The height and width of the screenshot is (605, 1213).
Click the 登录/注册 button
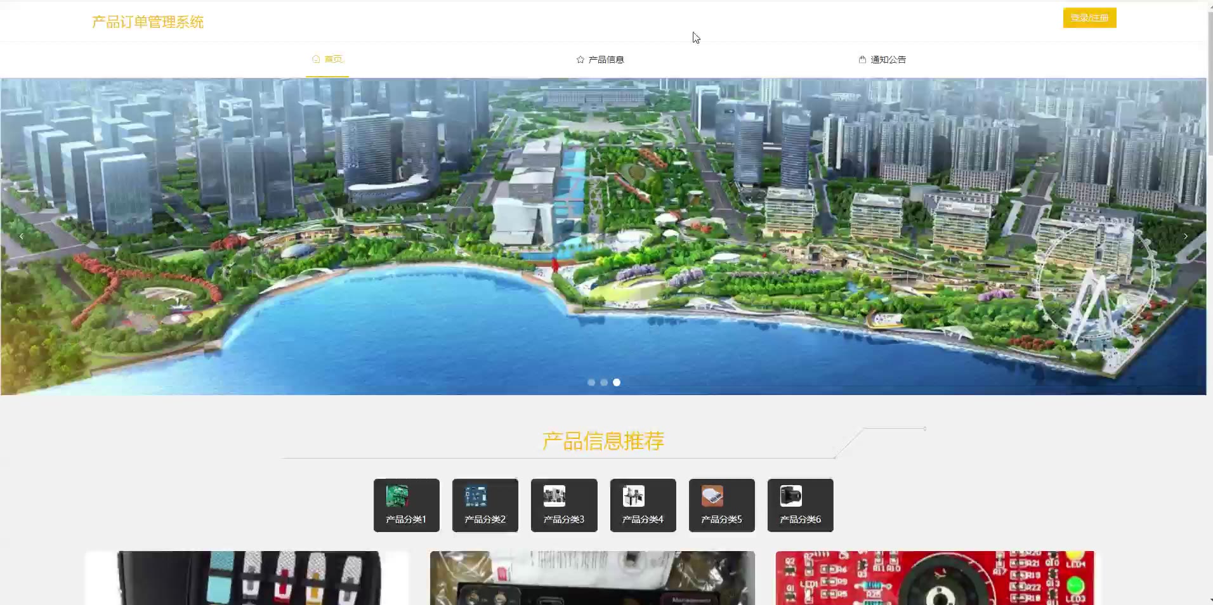pos(1089,18)
